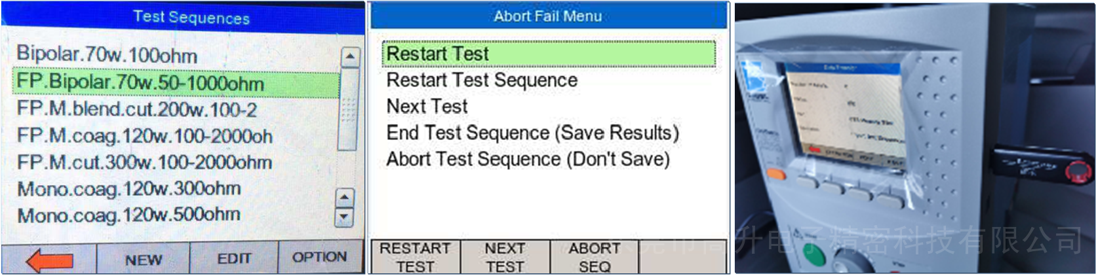Select Next Test menu option

click(x=427, y=107)
